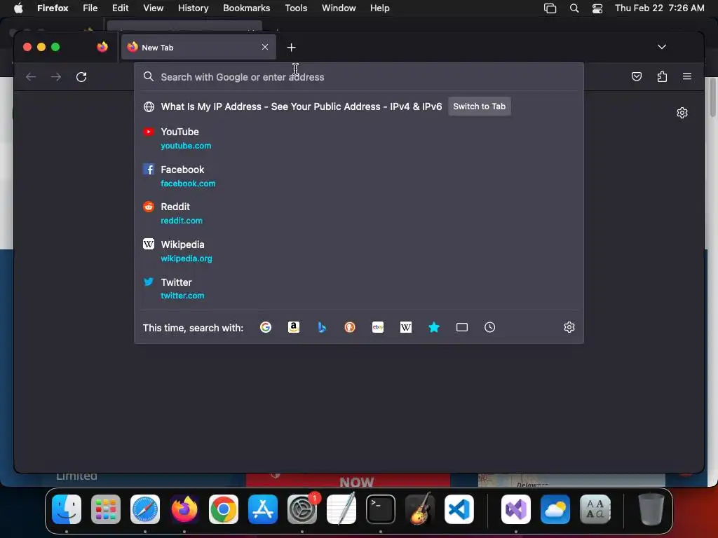This screenshot has width=718, height=538.
Task: Open Weather app from the Dock
Action: tap(555, 509)
